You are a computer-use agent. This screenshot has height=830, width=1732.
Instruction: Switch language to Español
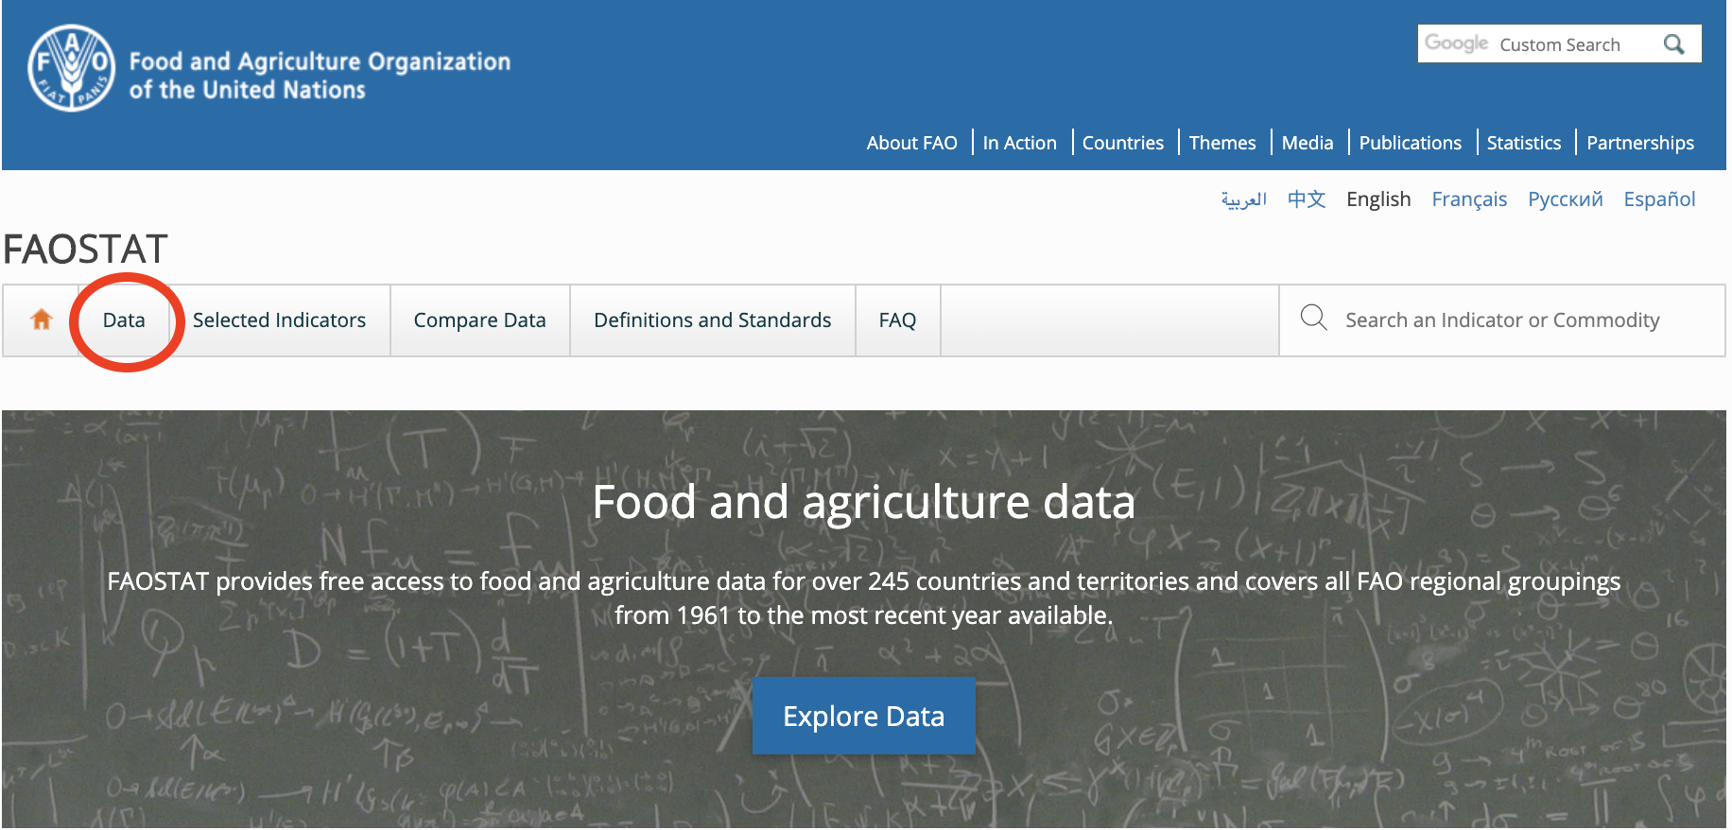pyautogui.click(x=1659, y=199)
